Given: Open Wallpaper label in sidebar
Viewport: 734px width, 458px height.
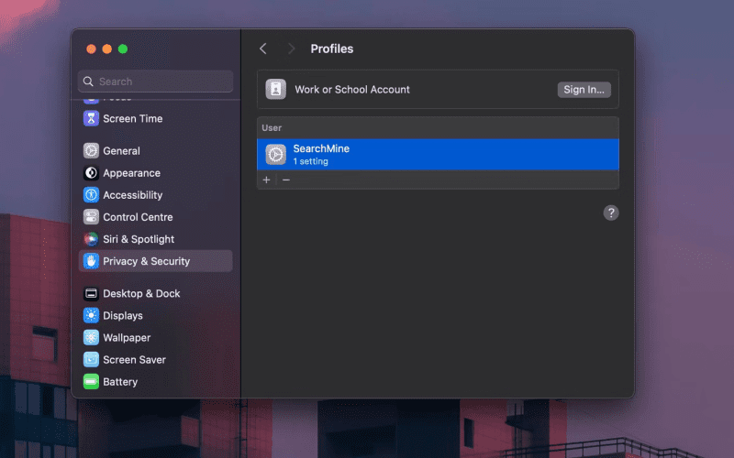Looking at the screenshot, I should (127, 338).
